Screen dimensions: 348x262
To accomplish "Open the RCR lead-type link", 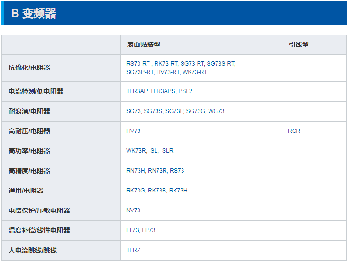I will [x=294, y=131].
